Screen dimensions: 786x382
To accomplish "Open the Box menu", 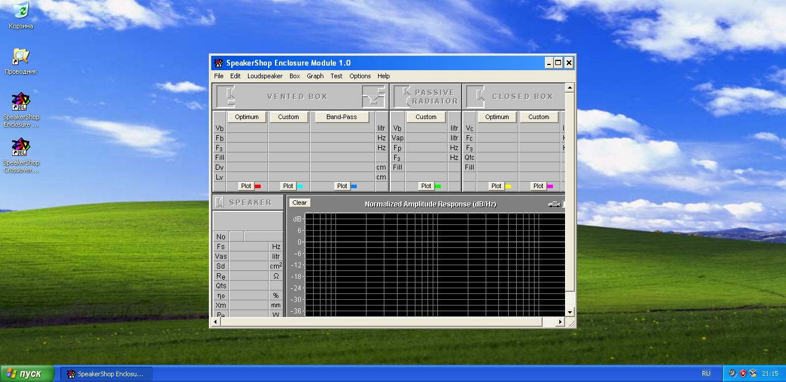I will [295, 76].
